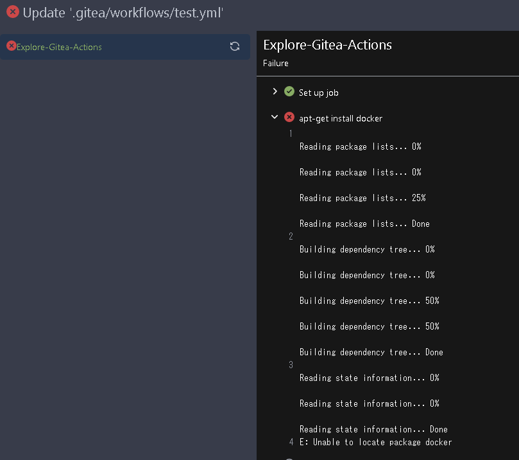
Task: Click log line number 4
Action: (291, 442)
